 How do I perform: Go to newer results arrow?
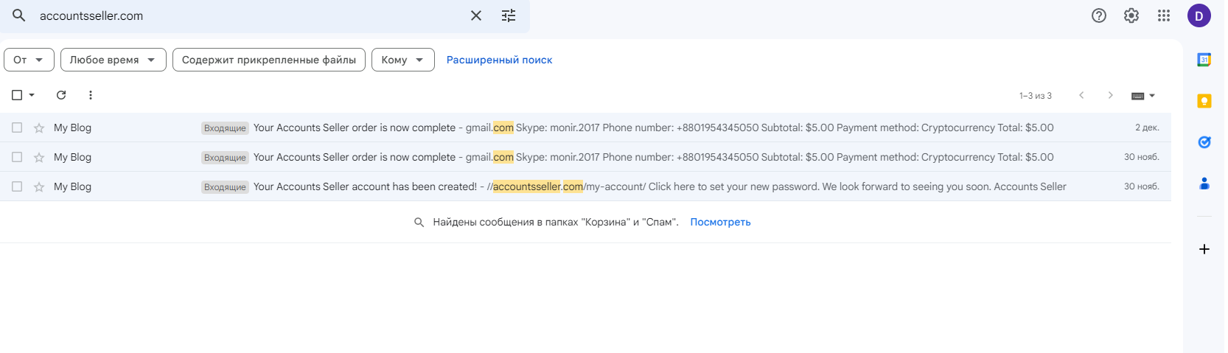[1081, 95]
